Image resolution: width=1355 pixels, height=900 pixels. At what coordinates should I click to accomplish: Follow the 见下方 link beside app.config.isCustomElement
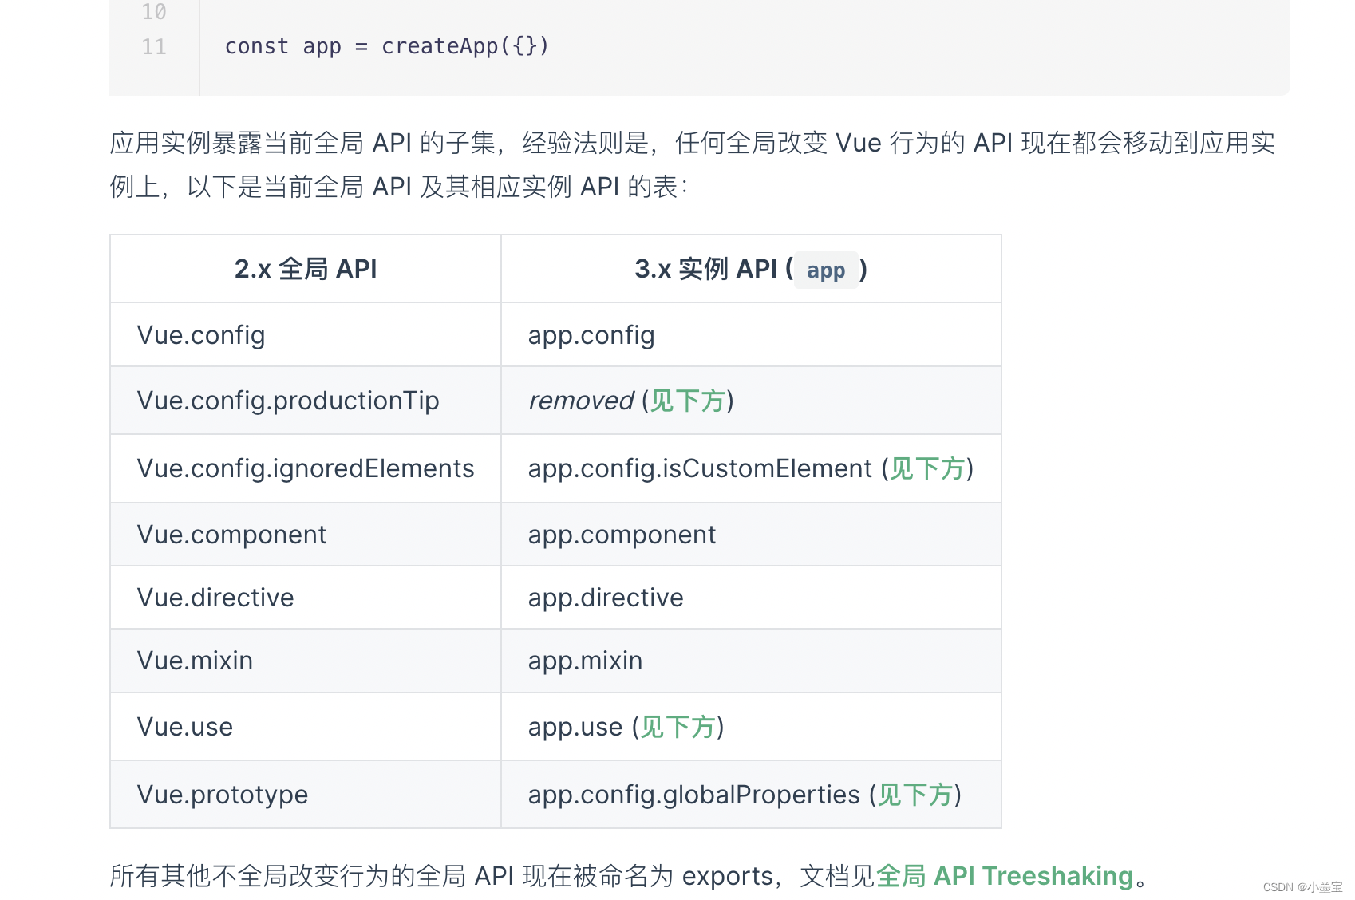927,468
